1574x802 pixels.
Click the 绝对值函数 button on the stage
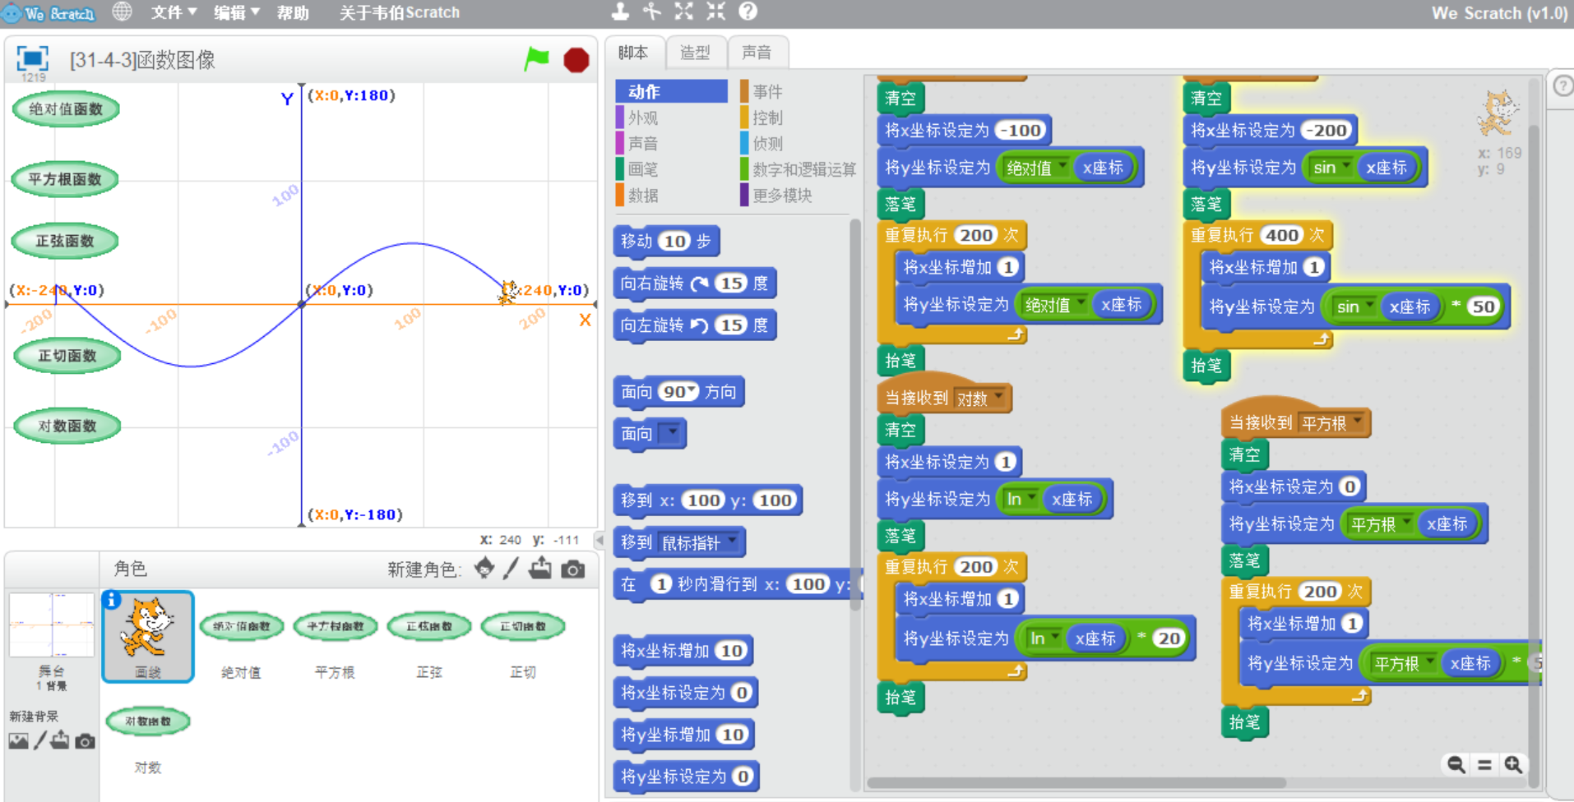click(66, 109)
